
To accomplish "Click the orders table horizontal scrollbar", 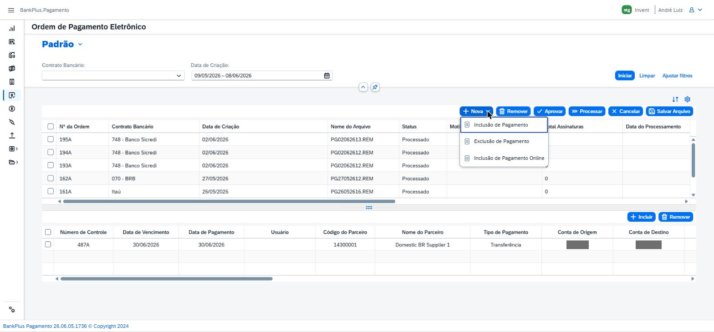I will 229,201.
